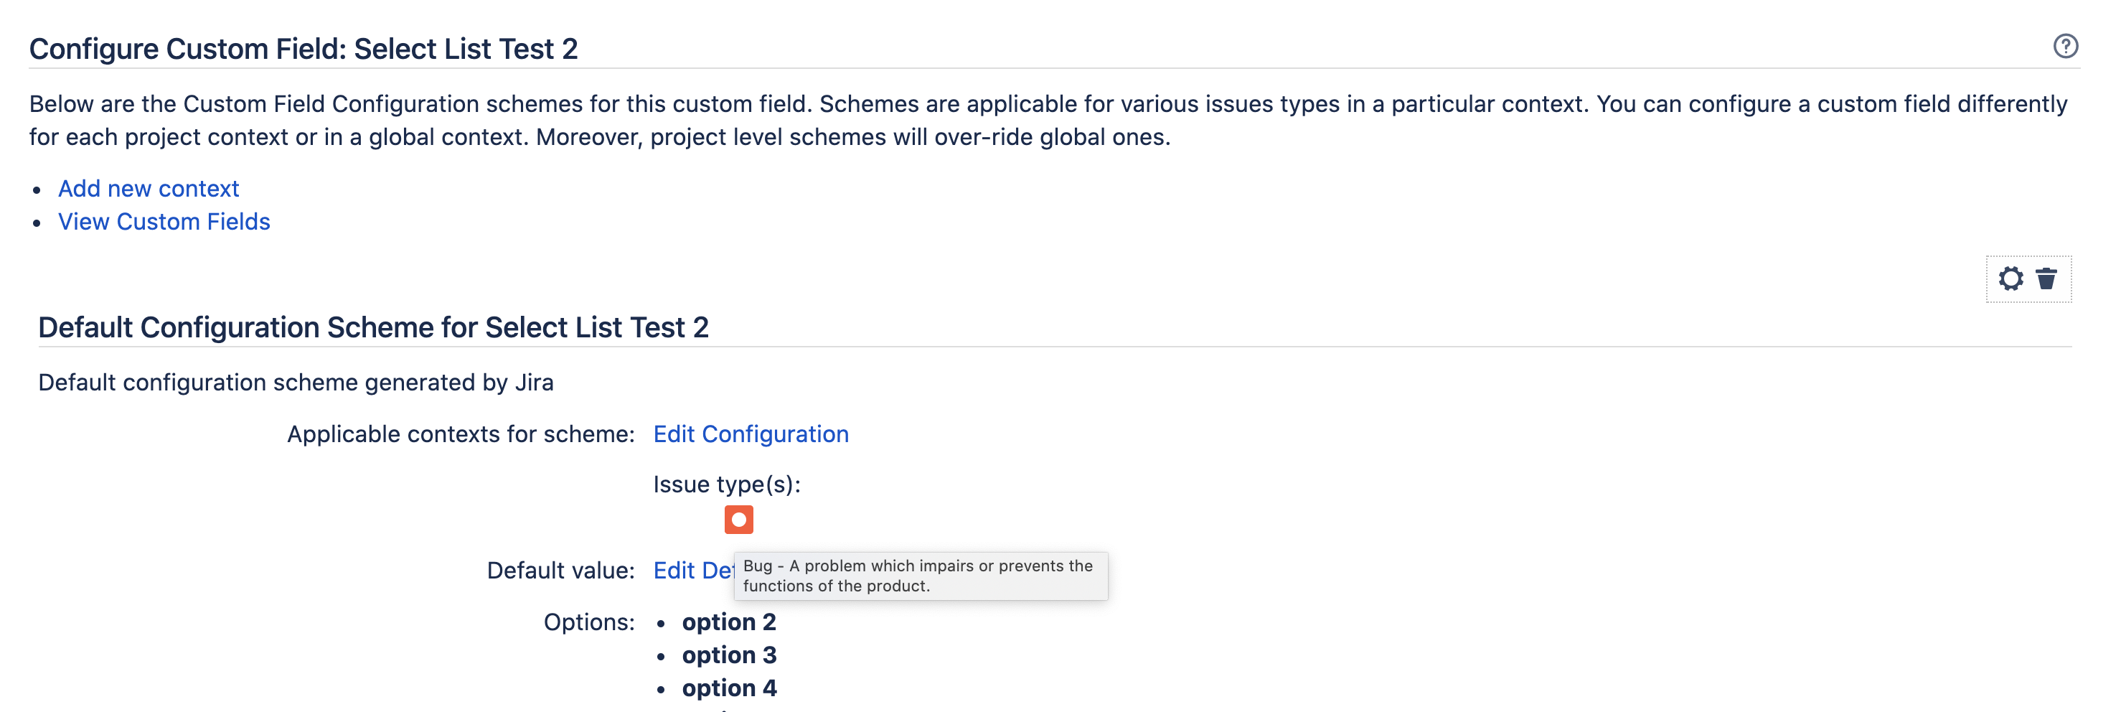Delete the context using the trash icon
Image resolution: width=2121 pixels, height=712 pixels.
(x=2046, y=278)
